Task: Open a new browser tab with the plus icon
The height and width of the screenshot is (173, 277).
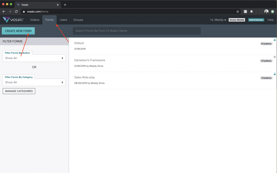Action: 65,5
